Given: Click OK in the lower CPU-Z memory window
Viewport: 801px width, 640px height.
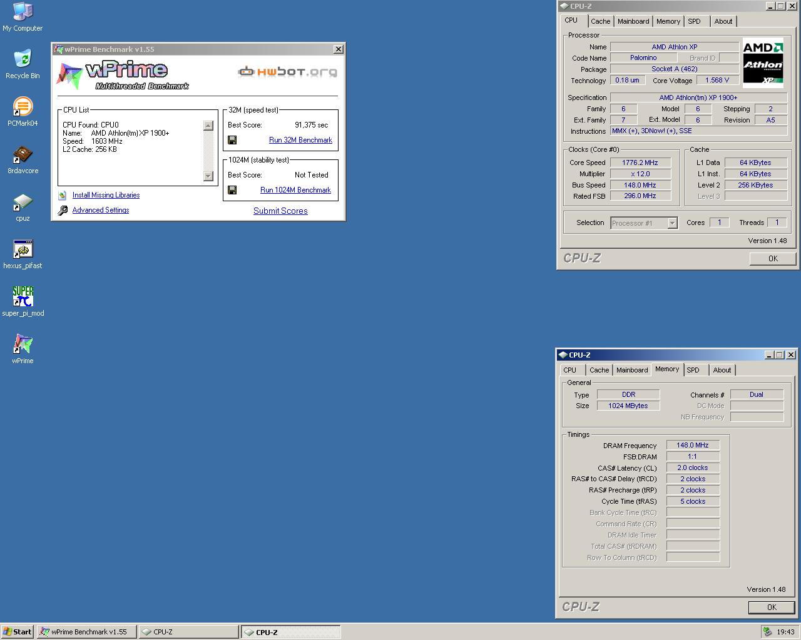Looking at the screenshot, I should tap(772, 607).
